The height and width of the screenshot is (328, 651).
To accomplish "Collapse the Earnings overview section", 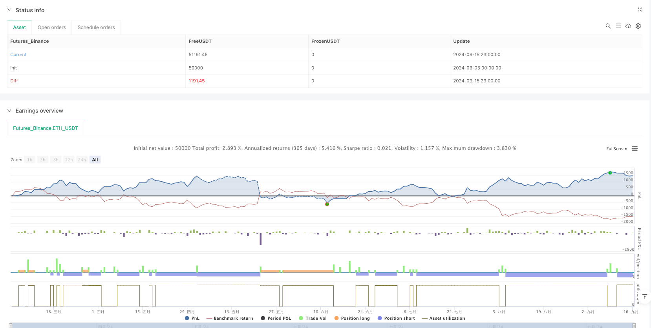I will click(9, 111).
